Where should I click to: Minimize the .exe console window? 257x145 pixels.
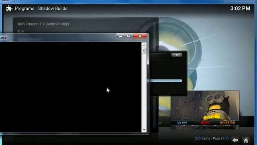(120, 36)
